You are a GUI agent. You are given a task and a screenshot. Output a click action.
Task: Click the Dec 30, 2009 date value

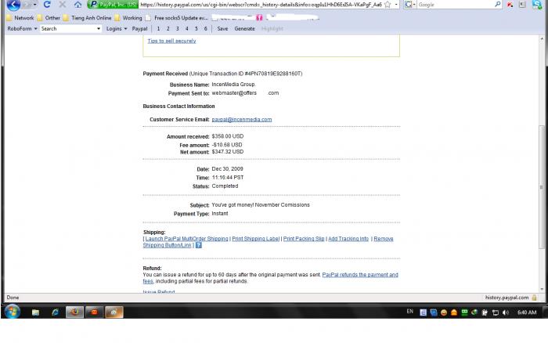pos(227,169)
